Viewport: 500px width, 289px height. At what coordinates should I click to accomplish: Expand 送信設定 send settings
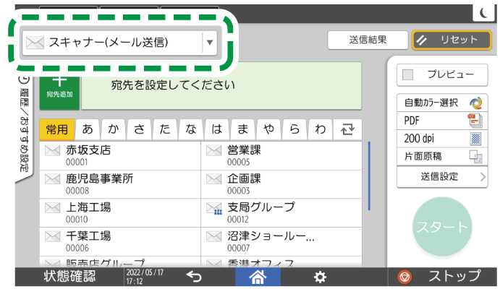coord(442,176)
